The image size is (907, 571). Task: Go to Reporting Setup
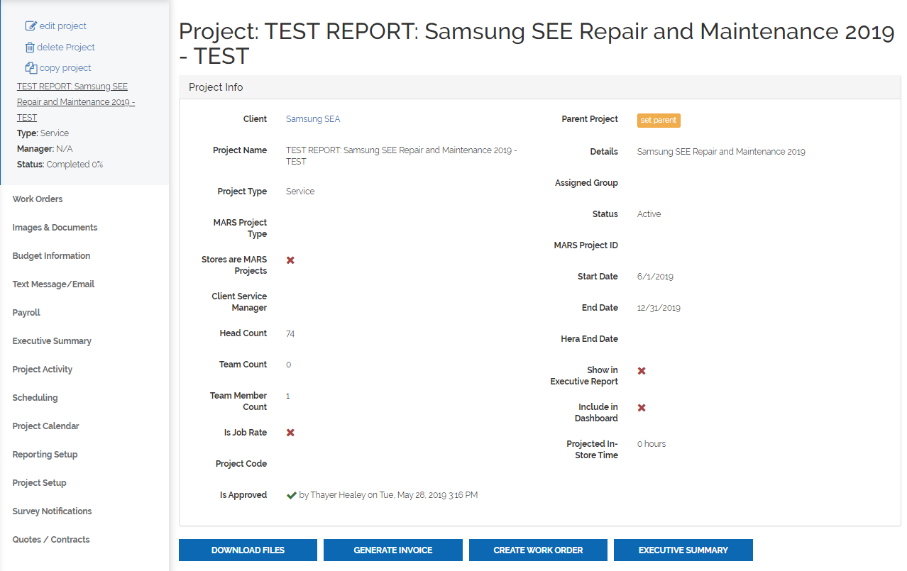tap(45, 455)
